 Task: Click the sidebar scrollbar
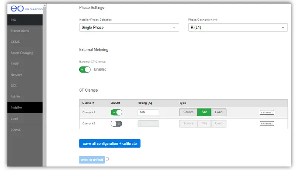45,74
